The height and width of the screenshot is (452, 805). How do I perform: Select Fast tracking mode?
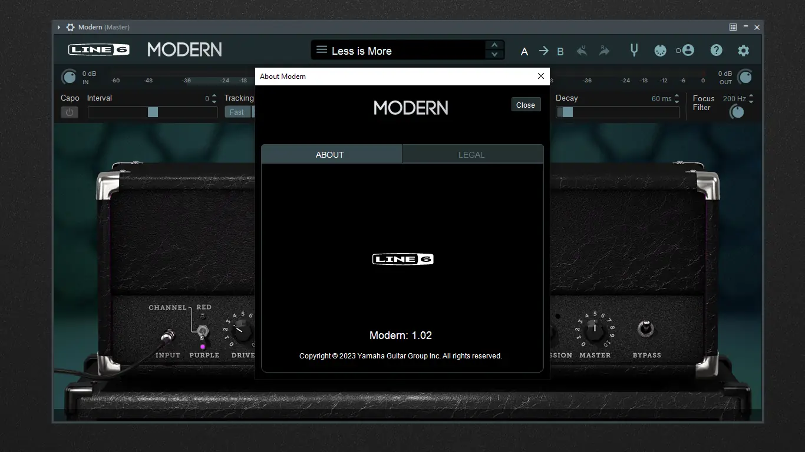pos(237,112)
